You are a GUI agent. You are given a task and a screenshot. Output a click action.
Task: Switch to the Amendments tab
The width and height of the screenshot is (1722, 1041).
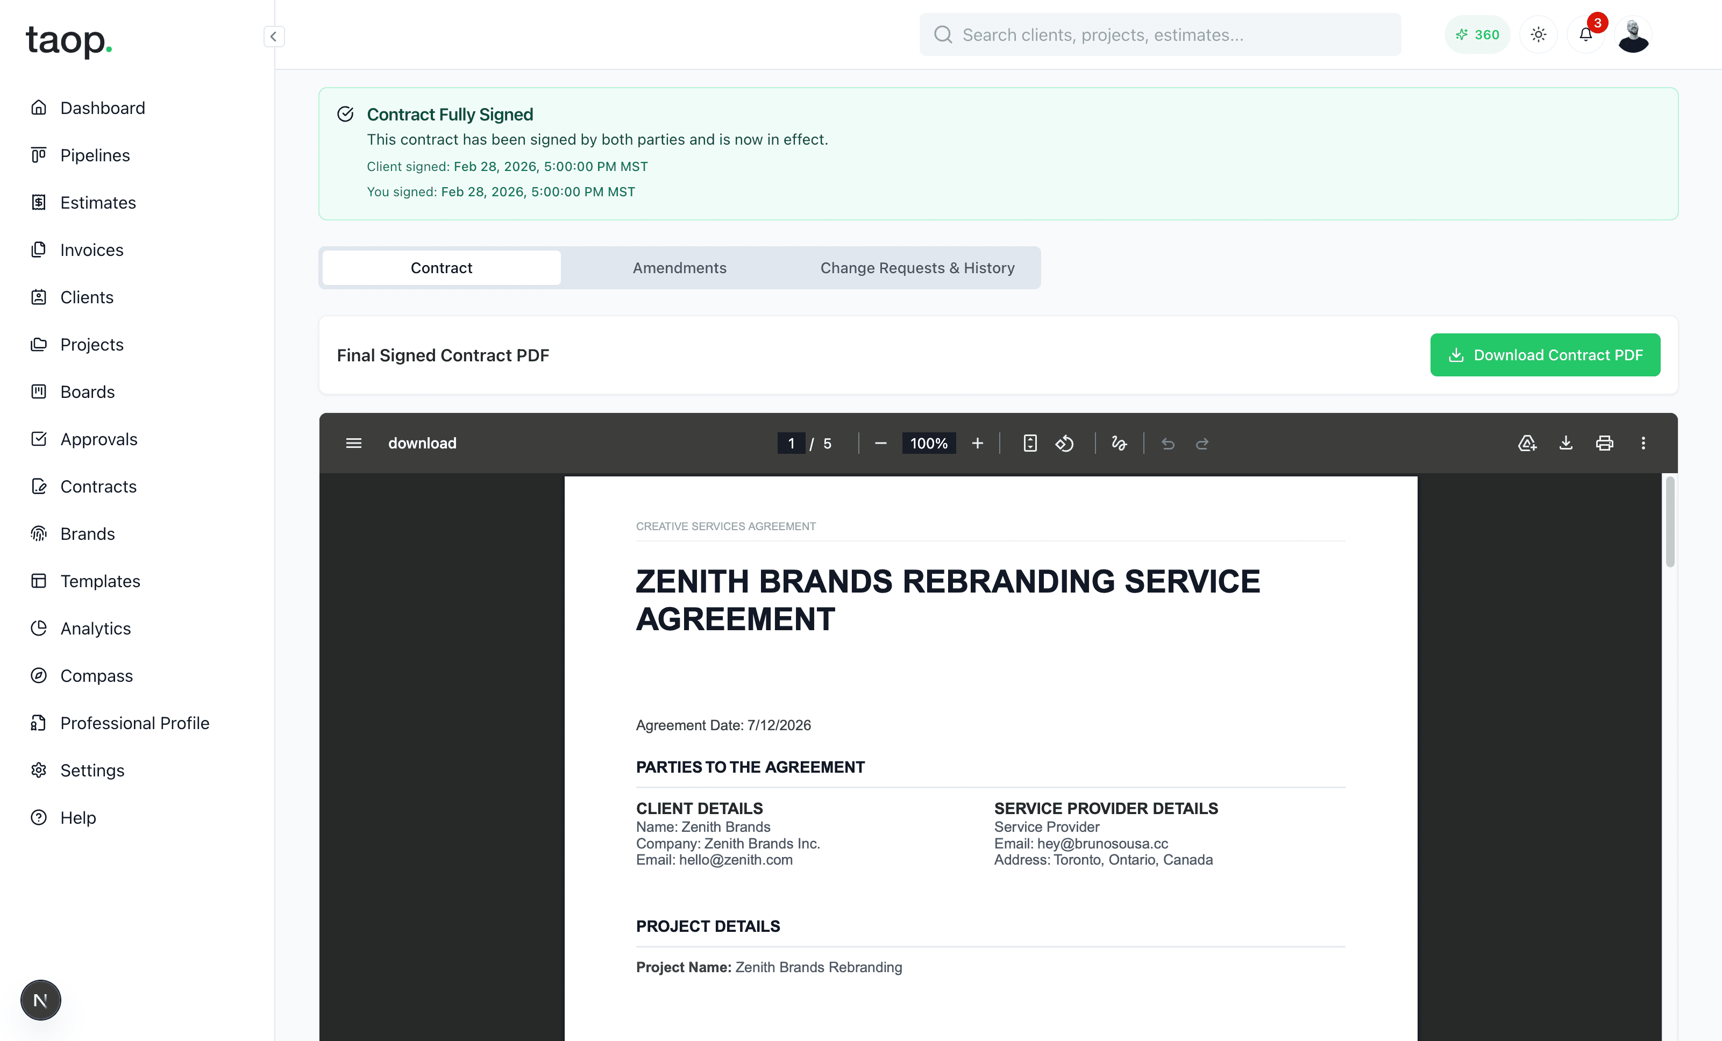[679, 268]
